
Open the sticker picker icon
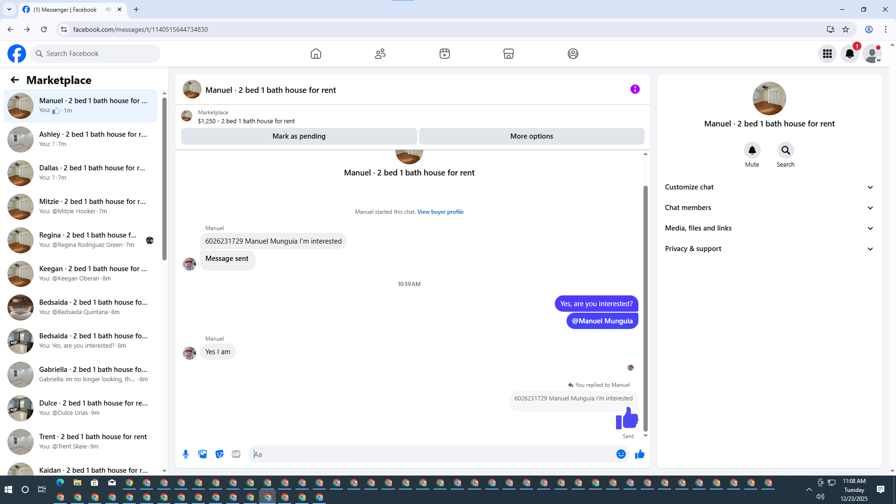(219, 454)
